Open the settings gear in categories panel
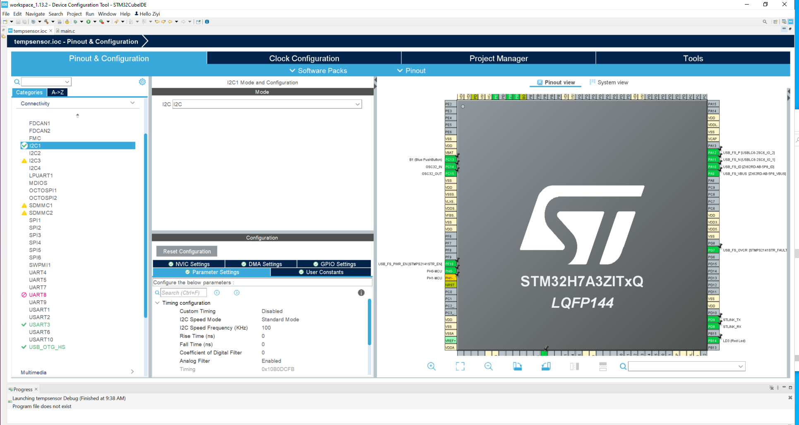The height and width of the screenshot is (425, 799). 142,82
